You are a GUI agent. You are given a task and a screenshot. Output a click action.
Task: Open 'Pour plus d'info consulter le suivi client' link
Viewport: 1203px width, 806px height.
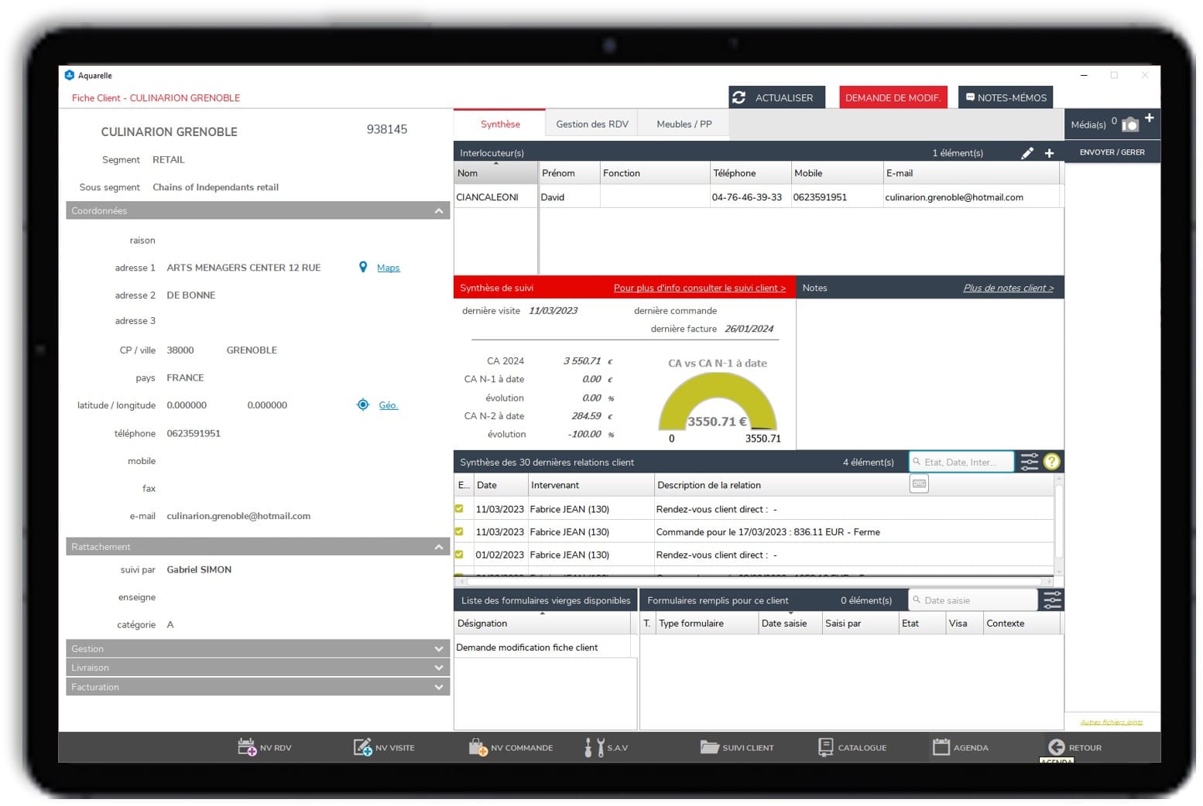point(700,288)
